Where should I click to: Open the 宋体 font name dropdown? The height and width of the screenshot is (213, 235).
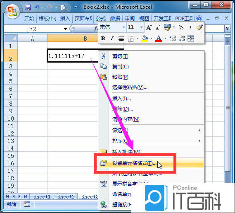[x=123, y=27]
